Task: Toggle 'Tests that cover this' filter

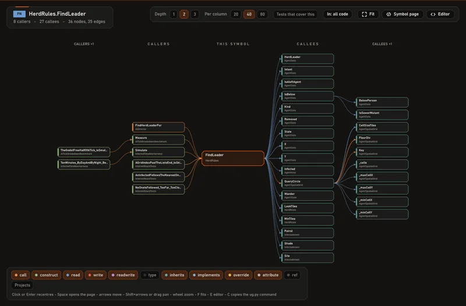Action: coord(295,14)
